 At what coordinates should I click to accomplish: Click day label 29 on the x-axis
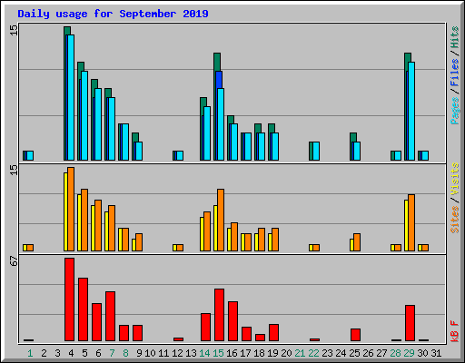point(409,353)
